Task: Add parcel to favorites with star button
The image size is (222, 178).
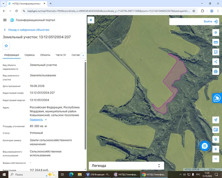Action: point(6,46)
